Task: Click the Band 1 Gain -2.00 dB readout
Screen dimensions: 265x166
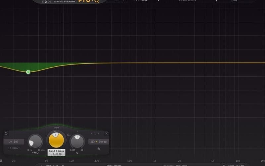Action: 56,152
